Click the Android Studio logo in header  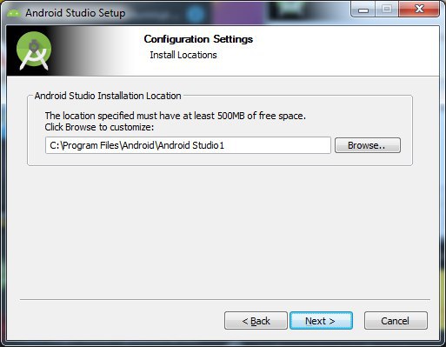tap(34, 51)
